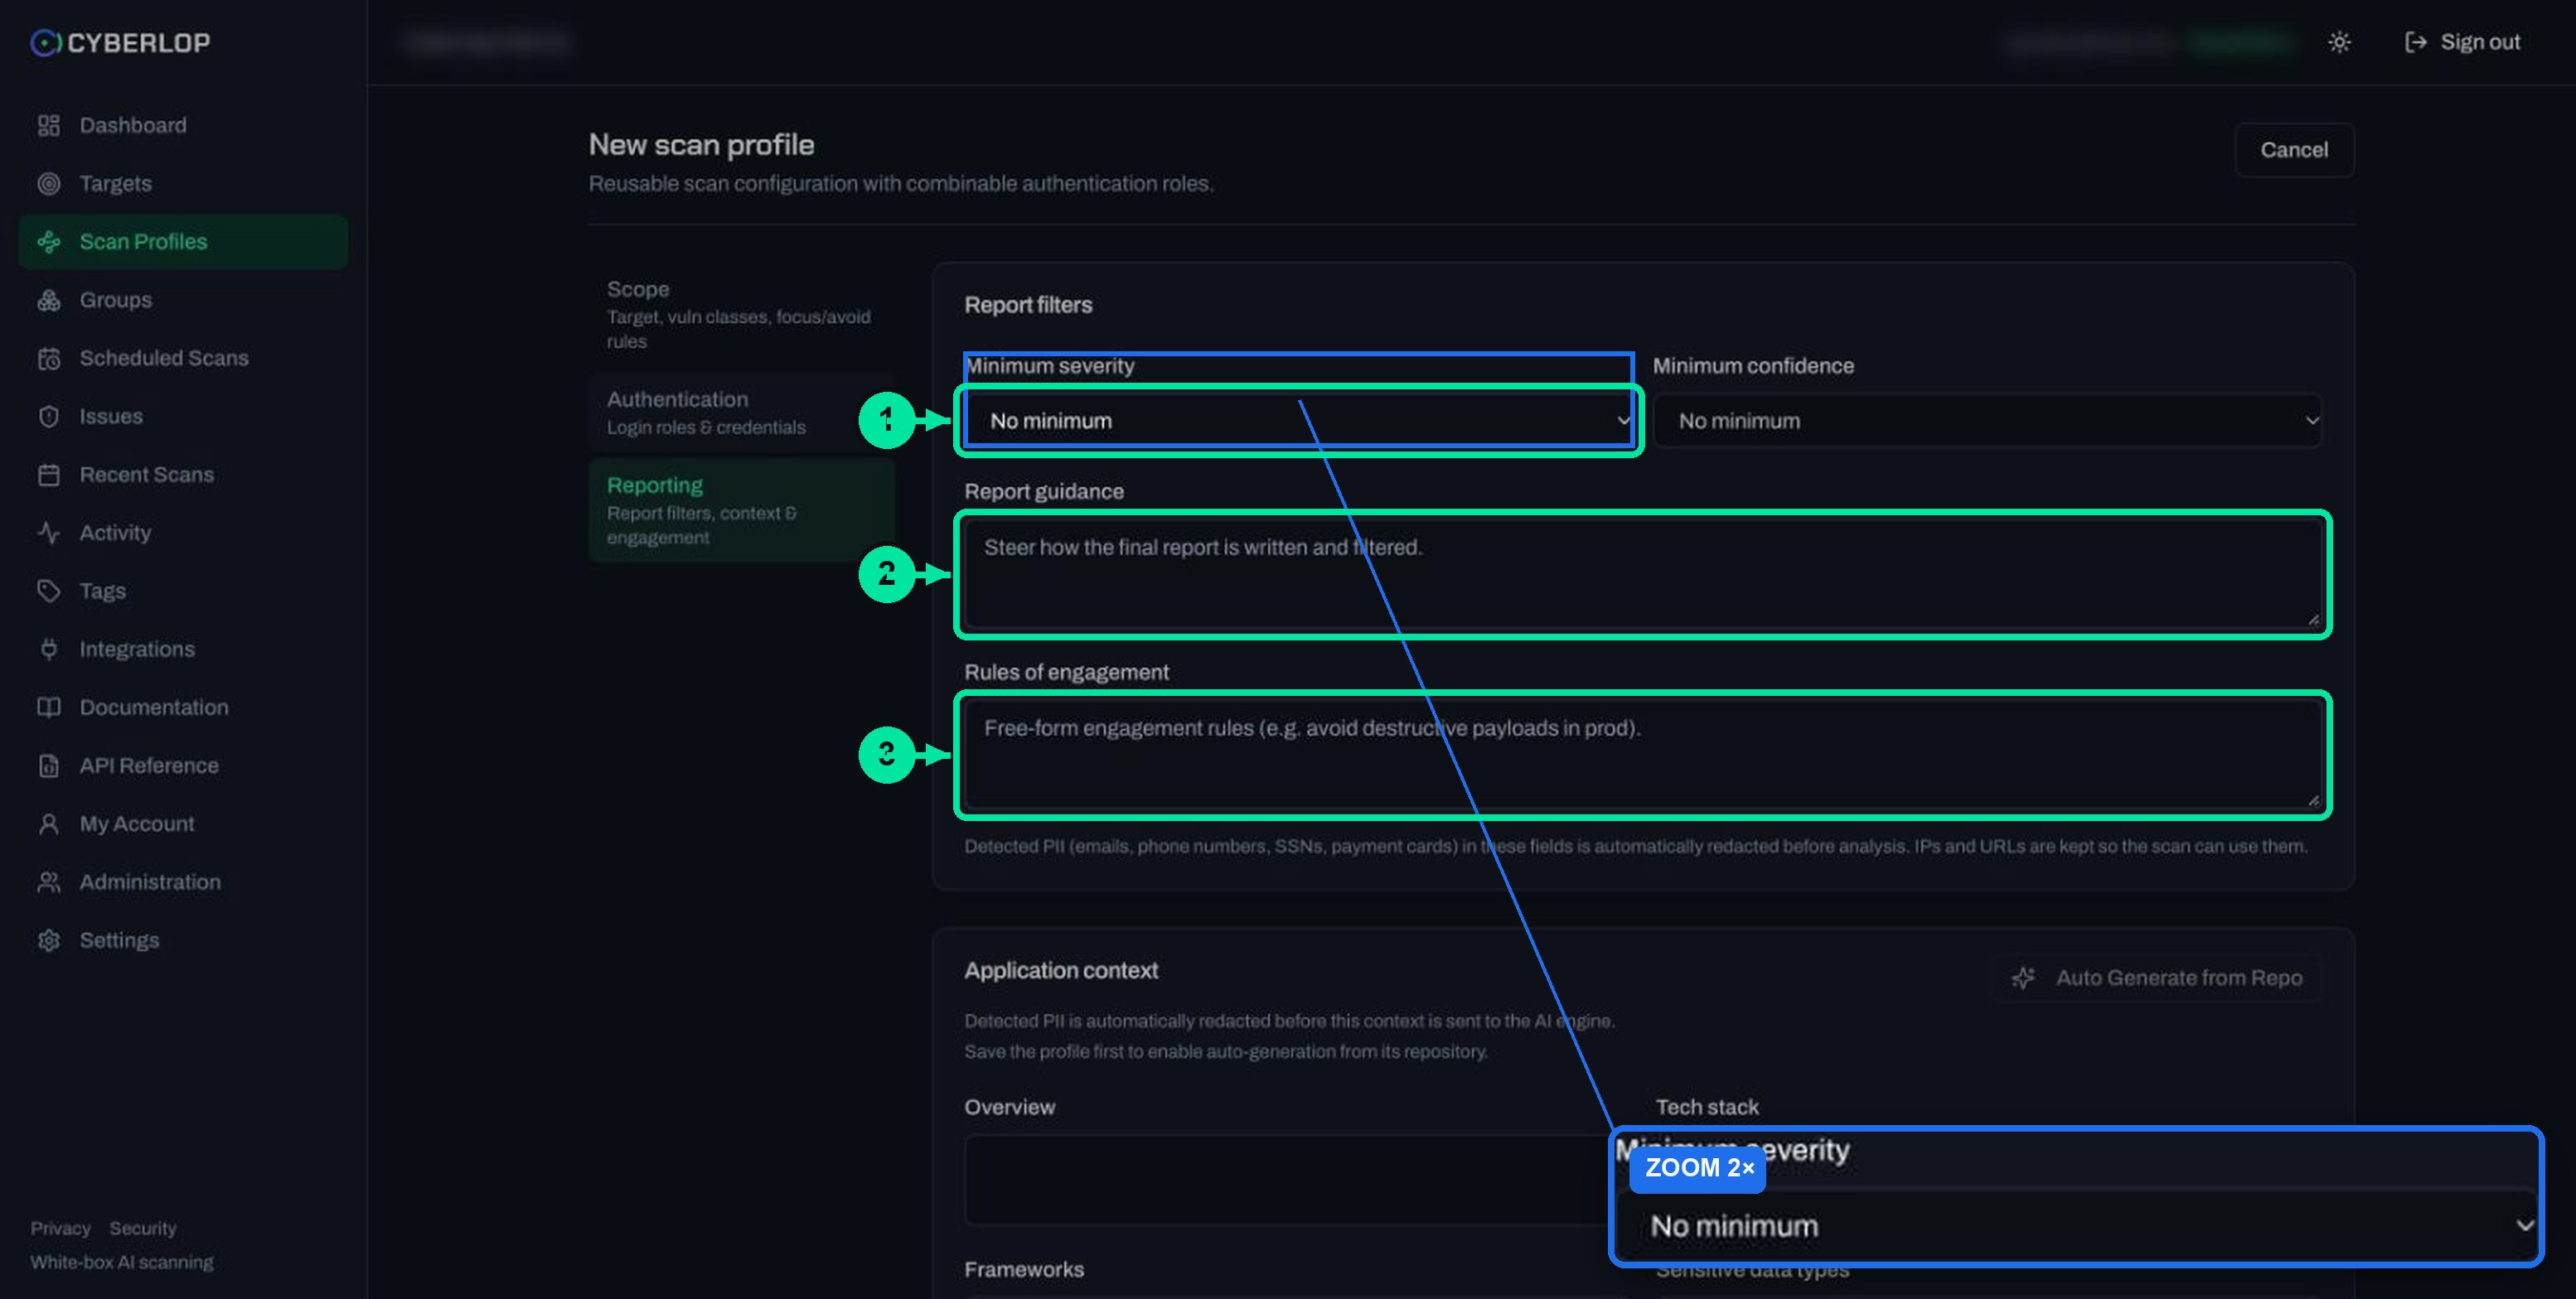Image resolution: width=2576 pixels, height=1299 pixels.
Task: Open Documentation from sidebar
Action: (x=183, y=707)
